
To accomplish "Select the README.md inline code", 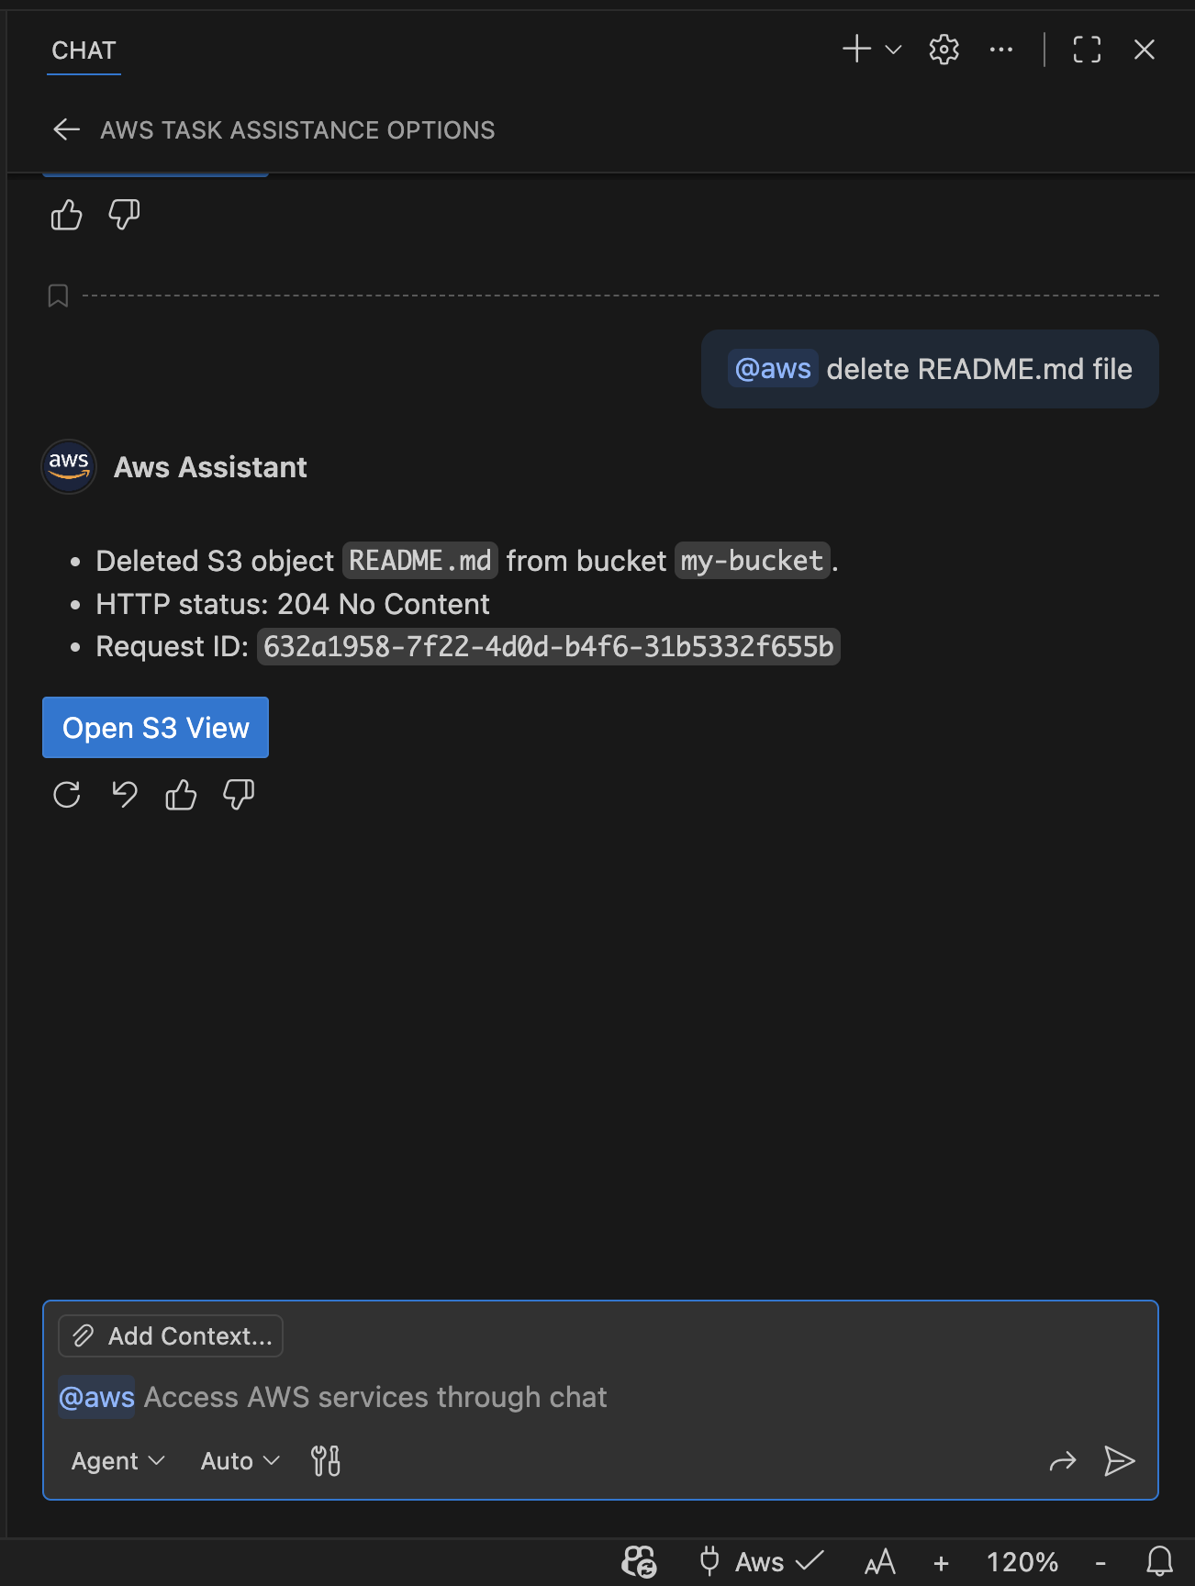I will coord(420,560).
